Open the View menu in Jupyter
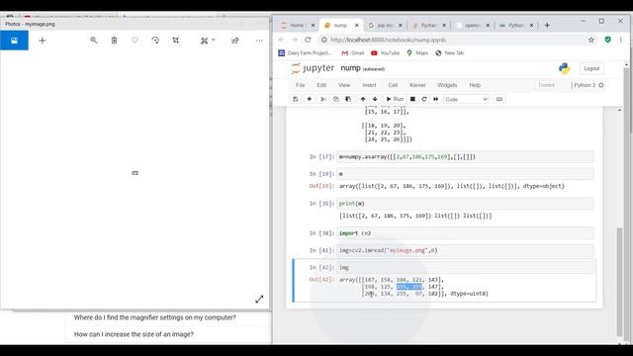The image size is (633, 356). 344,85
